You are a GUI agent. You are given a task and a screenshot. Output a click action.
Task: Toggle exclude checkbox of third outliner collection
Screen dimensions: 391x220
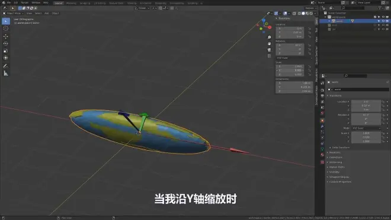pos(375,25)
